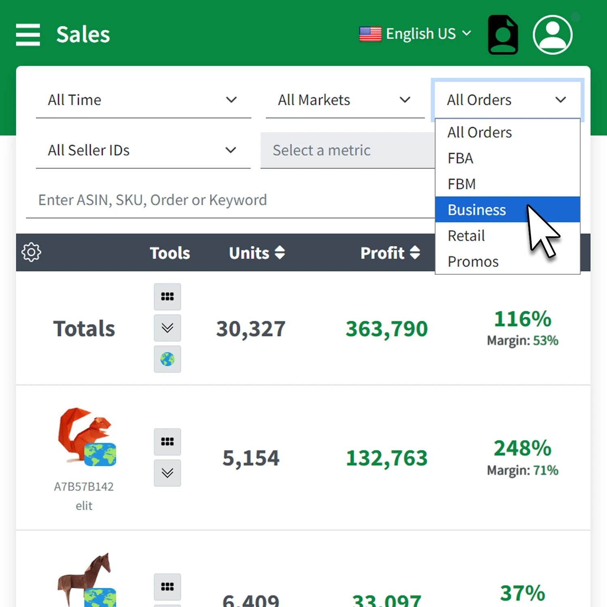607x607 pixels.
Task: Open grid tools for the horse product
Action: 168,587
